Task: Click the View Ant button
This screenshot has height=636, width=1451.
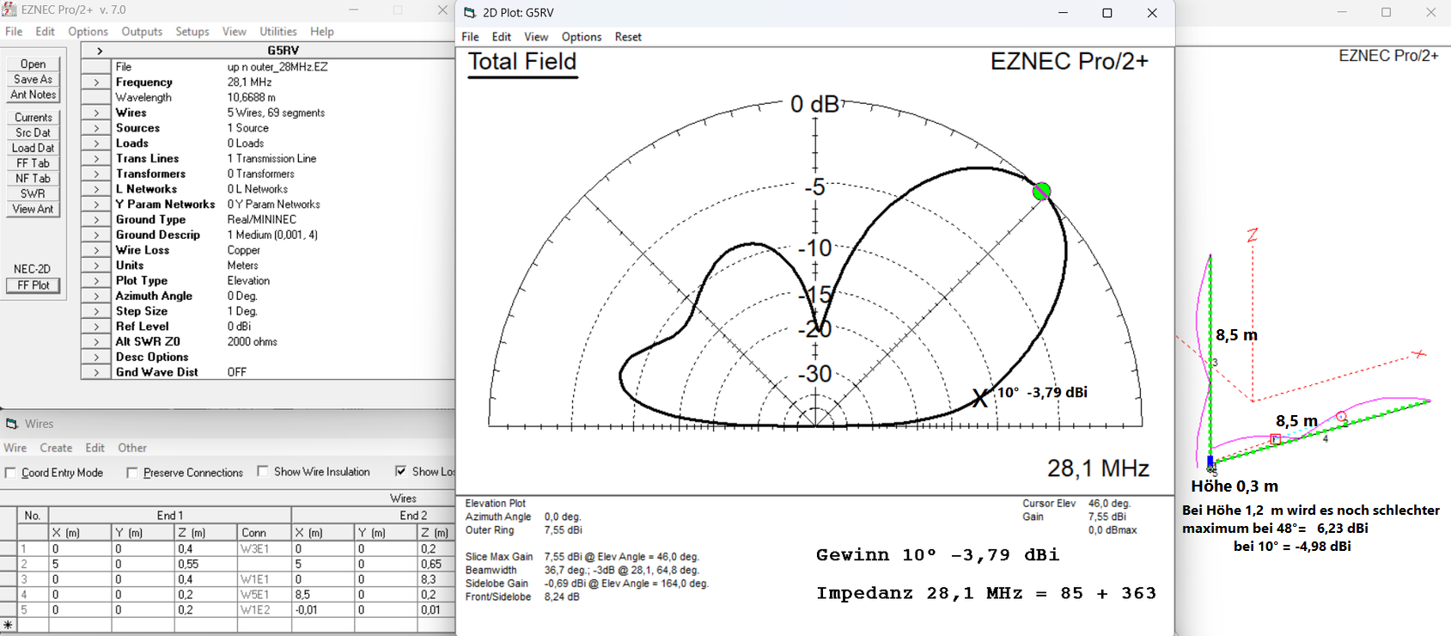Action: pyautogui.click(x=33, y=209)
